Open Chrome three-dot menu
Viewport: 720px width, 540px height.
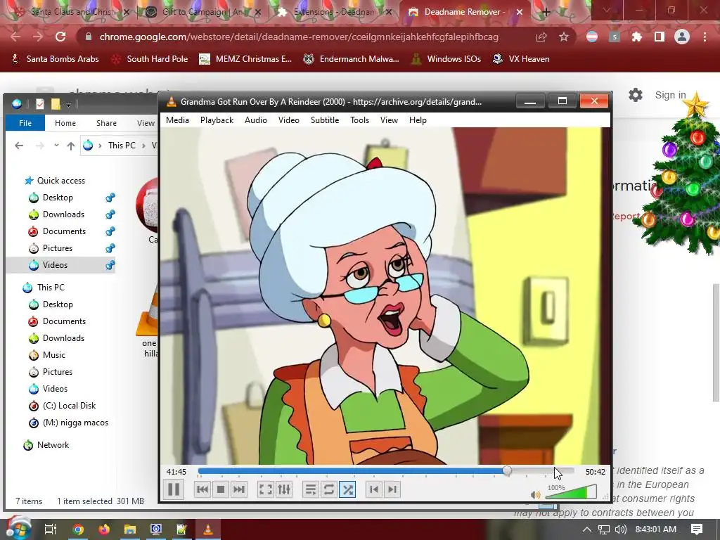click(705, 37)
